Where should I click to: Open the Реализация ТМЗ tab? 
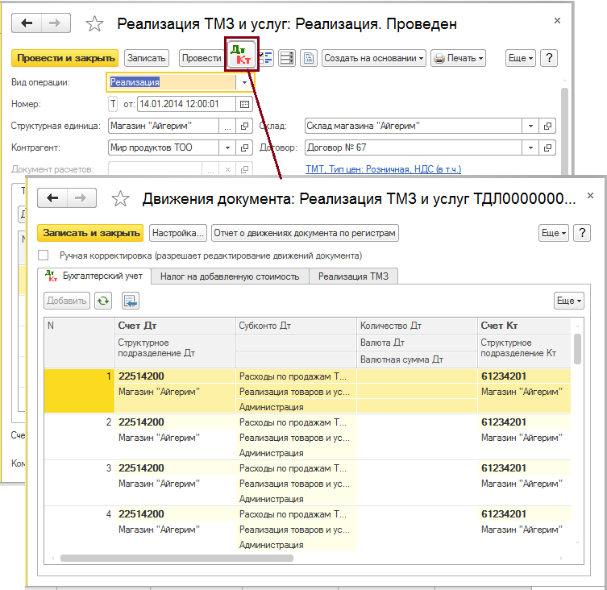pyautogui.click(x=353, y=276)
